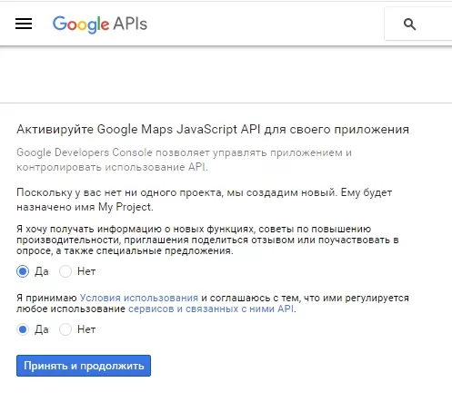The image size is (452, 402).
Task: Select Да radio for receiving news updates
Action: (x=23, y=271)
